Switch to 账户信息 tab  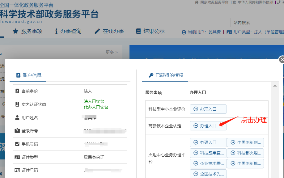tap(28, 75)
